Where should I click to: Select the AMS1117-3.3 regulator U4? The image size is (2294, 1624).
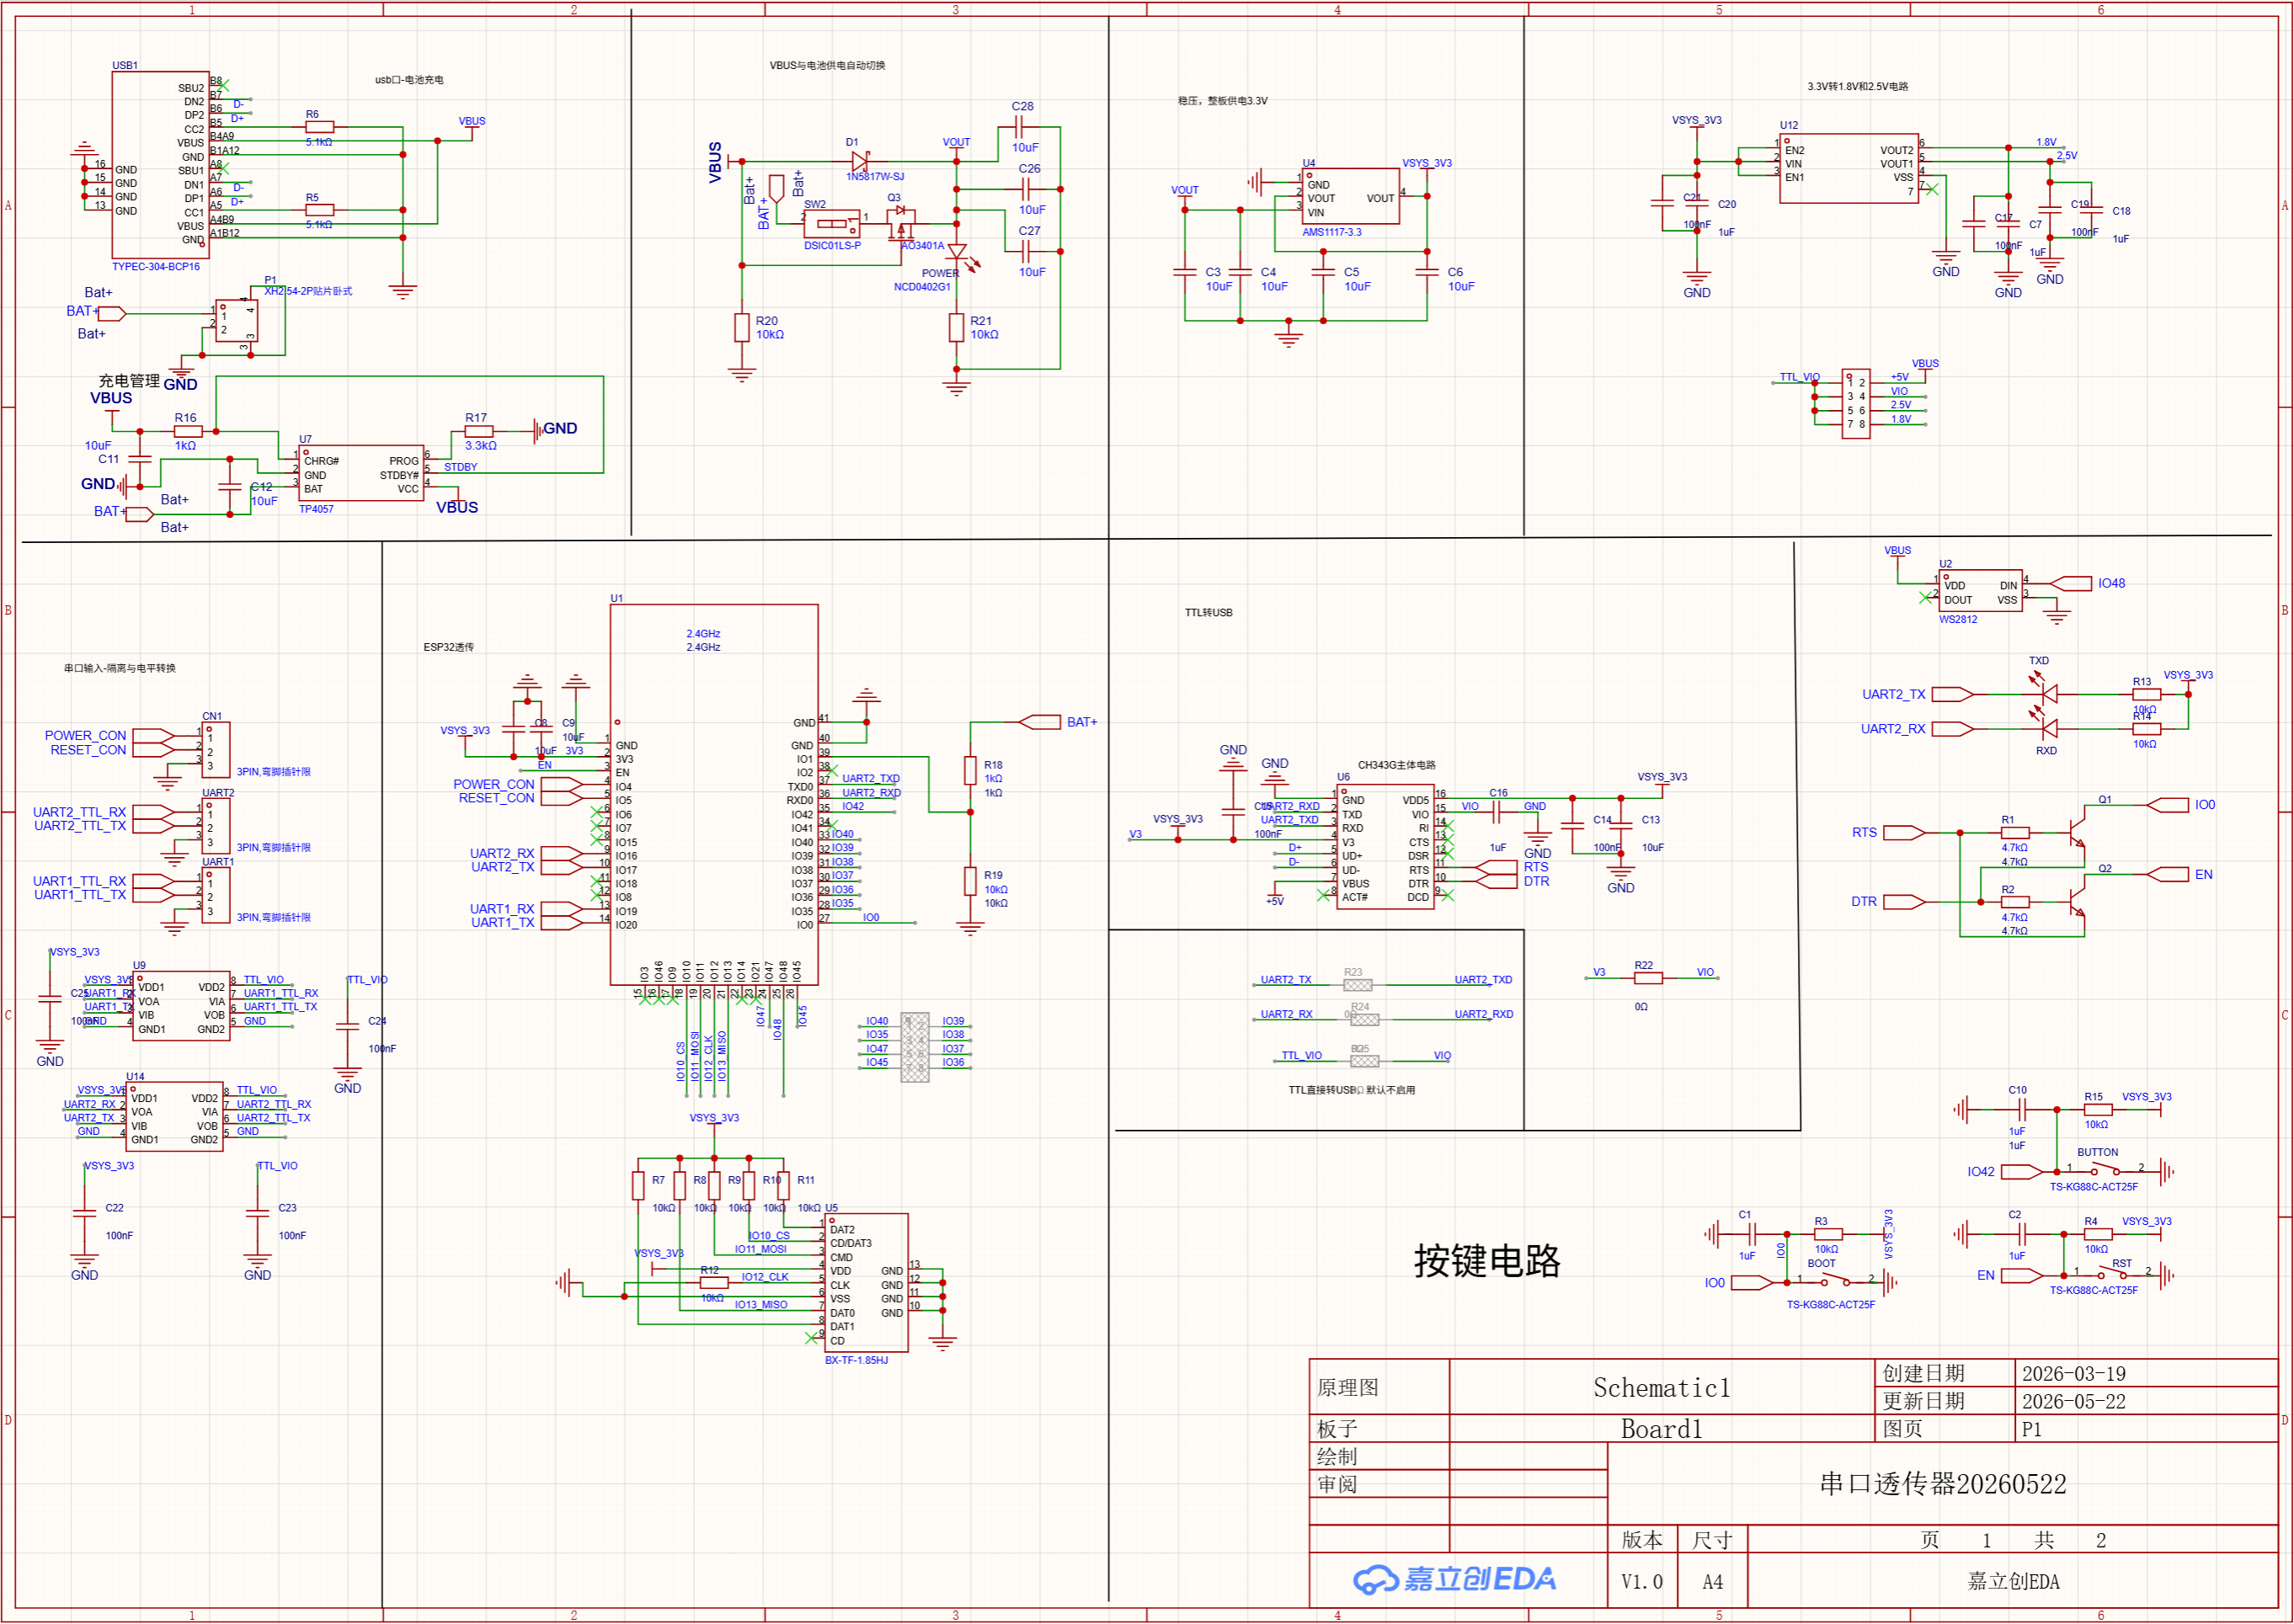[x=1350, y=196]
